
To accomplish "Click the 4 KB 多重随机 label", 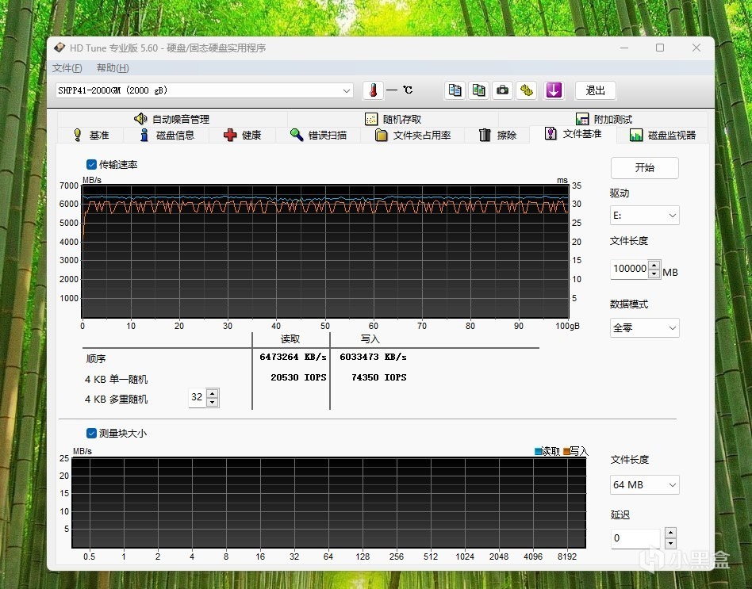I will coord(116,400).
